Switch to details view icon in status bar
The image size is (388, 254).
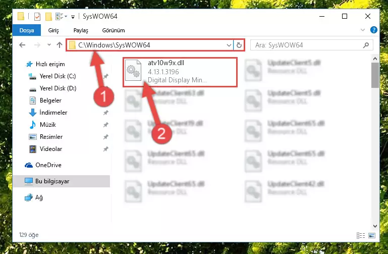click(x=361, y=235)
